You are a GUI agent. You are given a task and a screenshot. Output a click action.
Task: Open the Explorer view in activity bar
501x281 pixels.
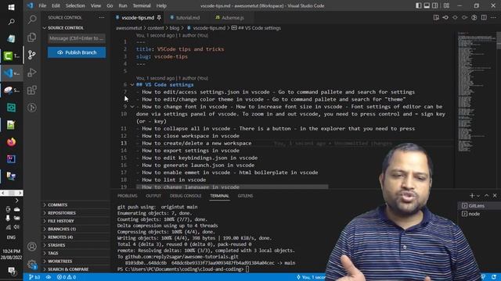[x=31, y=37]
